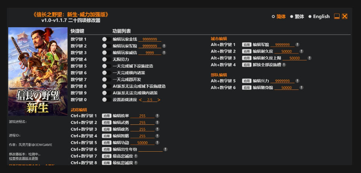Close the trainer with the orange X
The width and height of the screenshot is (361, 173).
click(x=344, y=16)
